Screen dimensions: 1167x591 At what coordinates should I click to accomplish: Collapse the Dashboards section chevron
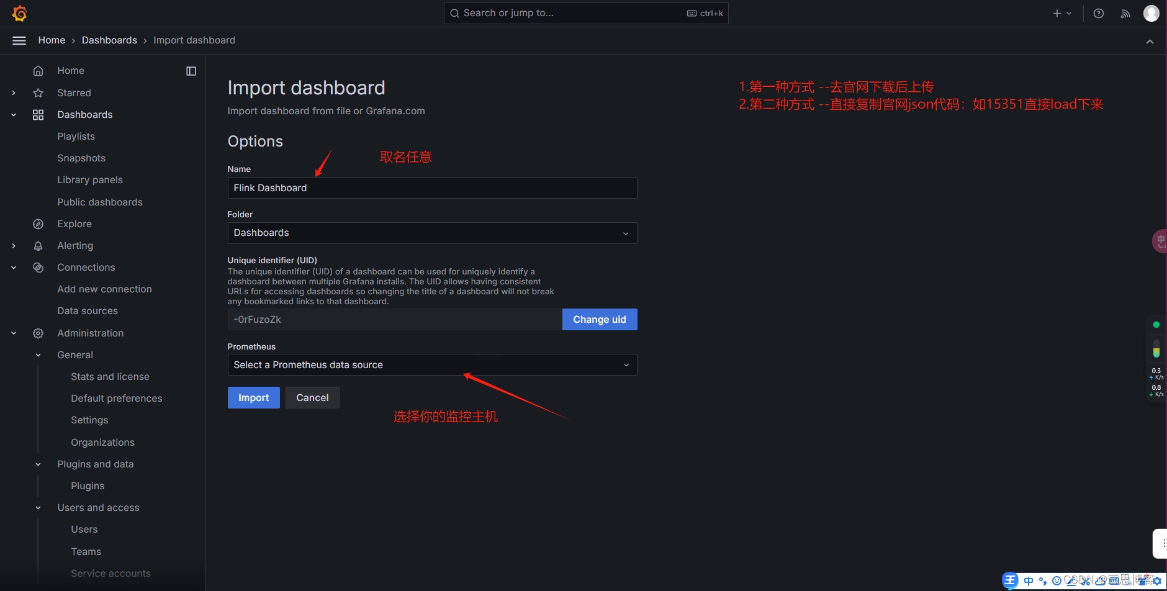pos(14,115)
